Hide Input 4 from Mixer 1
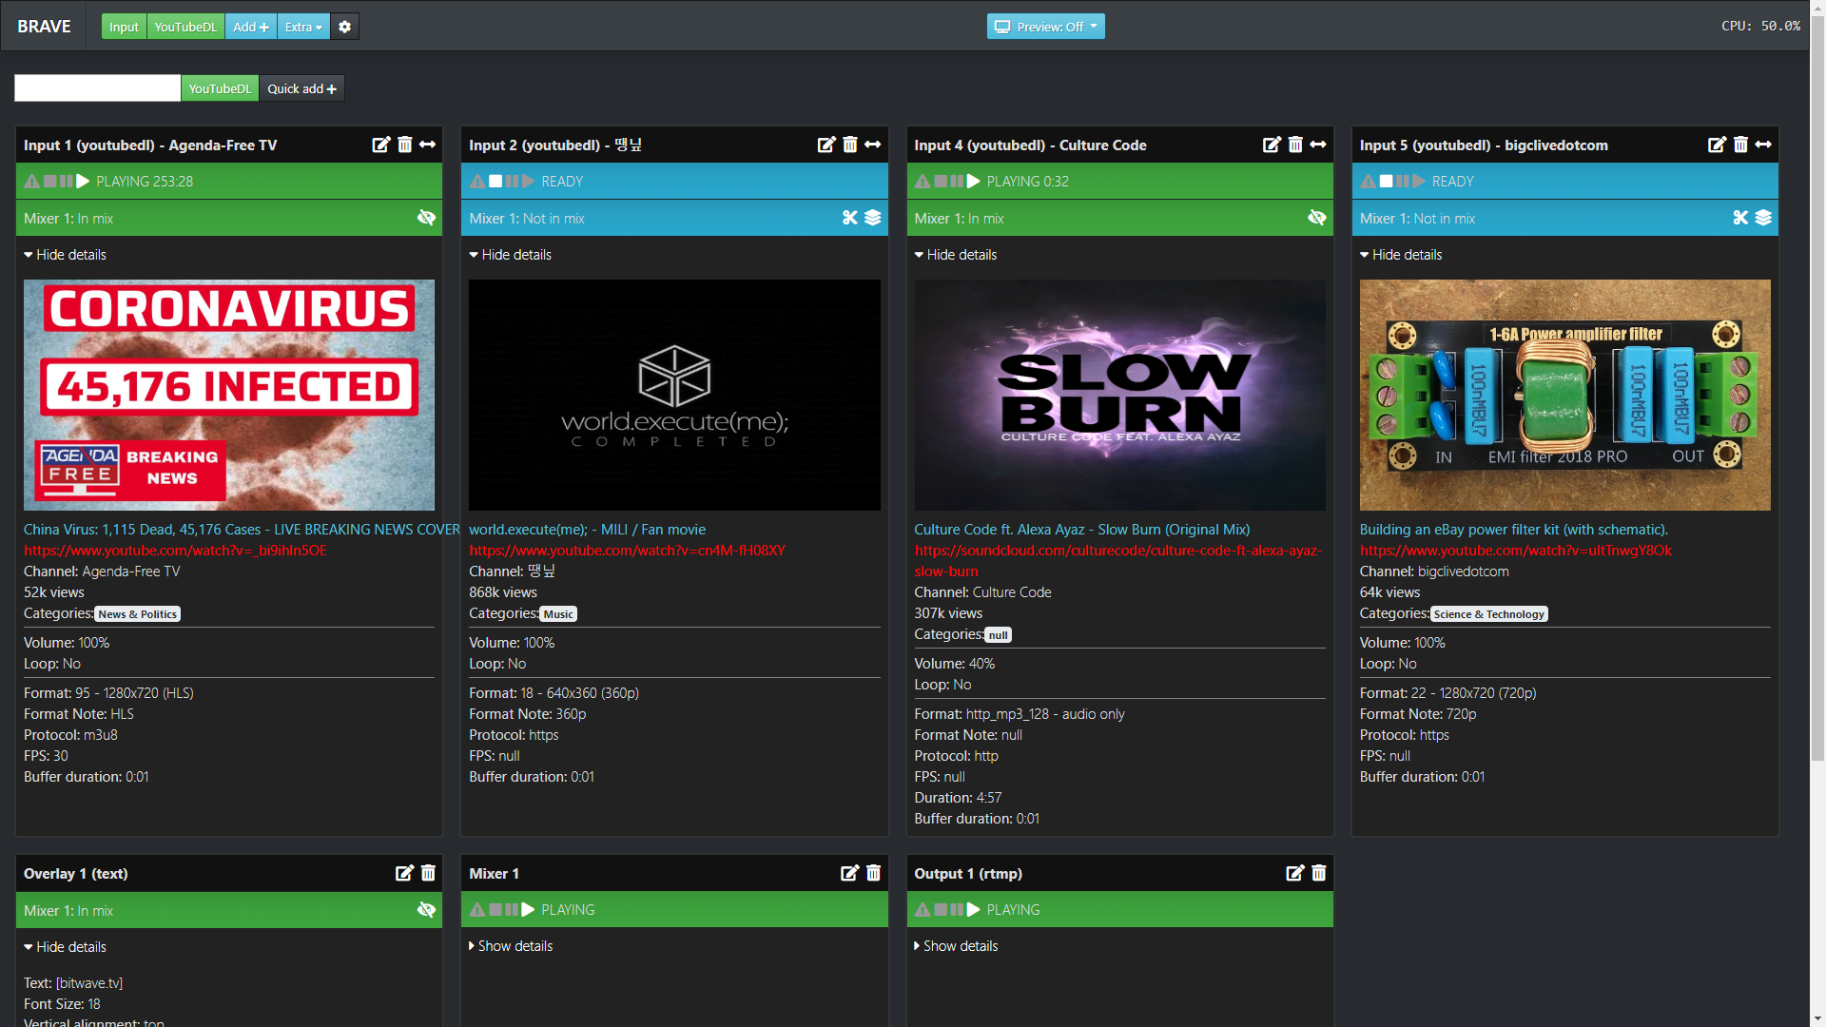 point(1316,218)
